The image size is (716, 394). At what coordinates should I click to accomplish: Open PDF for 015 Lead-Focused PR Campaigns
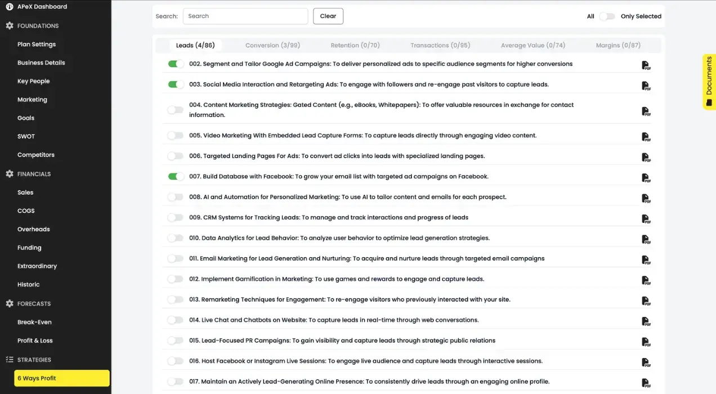[x=646, y=342]
